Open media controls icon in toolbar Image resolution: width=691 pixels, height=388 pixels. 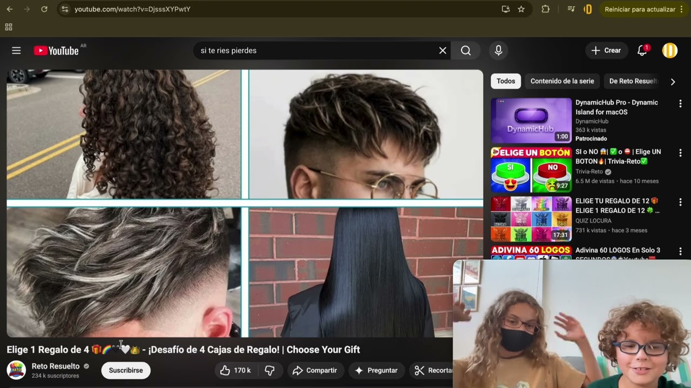pyautogui.click(x=571, y=9)
